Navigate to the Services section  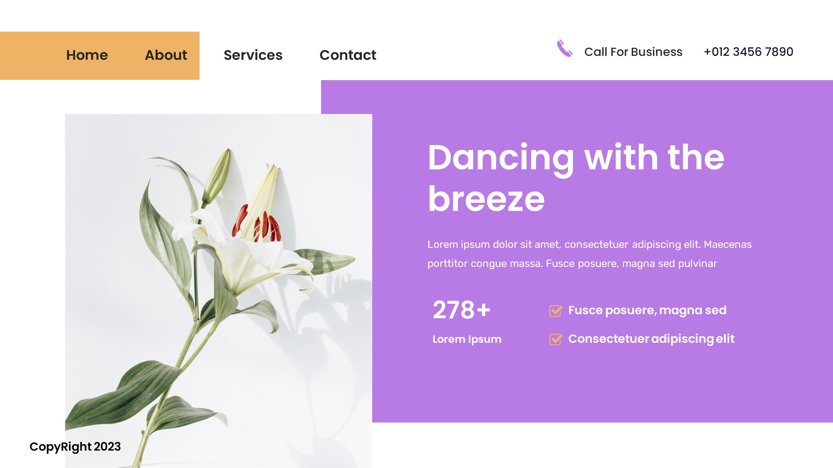point(253,55)
